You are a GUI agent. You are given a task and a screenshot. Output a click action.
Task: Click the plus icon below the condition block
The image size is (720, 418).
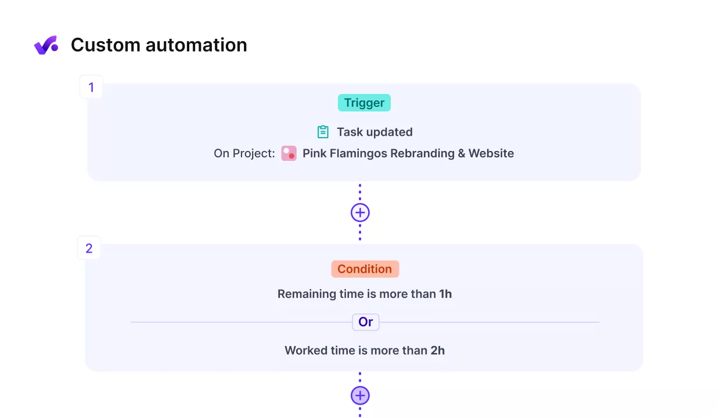[360, 395]
